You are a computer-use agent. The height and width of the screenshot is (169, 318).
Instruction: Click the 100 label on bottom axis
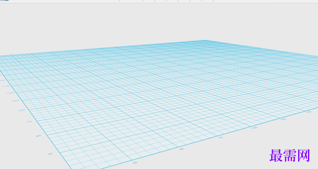click(x=254, y=128)
